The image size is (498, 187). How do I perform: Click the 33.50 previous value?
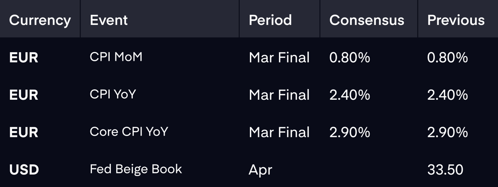[x=445, y=170]
